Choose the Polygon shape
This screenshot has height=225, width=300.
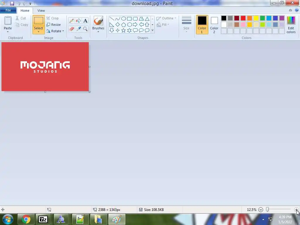click(141, 19)
